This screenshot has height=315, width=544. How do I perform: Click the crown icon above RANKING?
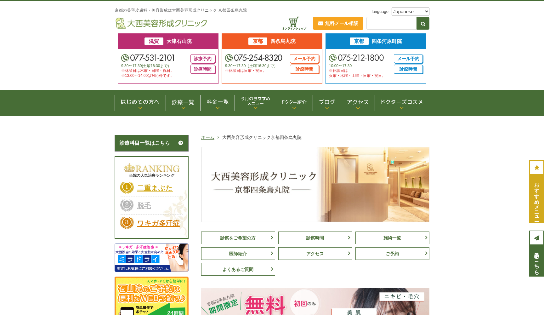pyautogui.click(x=130, y=167)
